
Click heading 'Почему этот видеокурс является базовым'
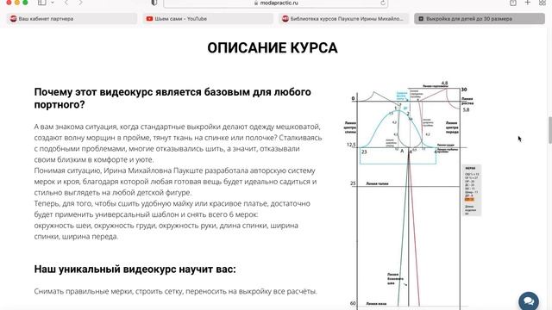pos(172,98)
